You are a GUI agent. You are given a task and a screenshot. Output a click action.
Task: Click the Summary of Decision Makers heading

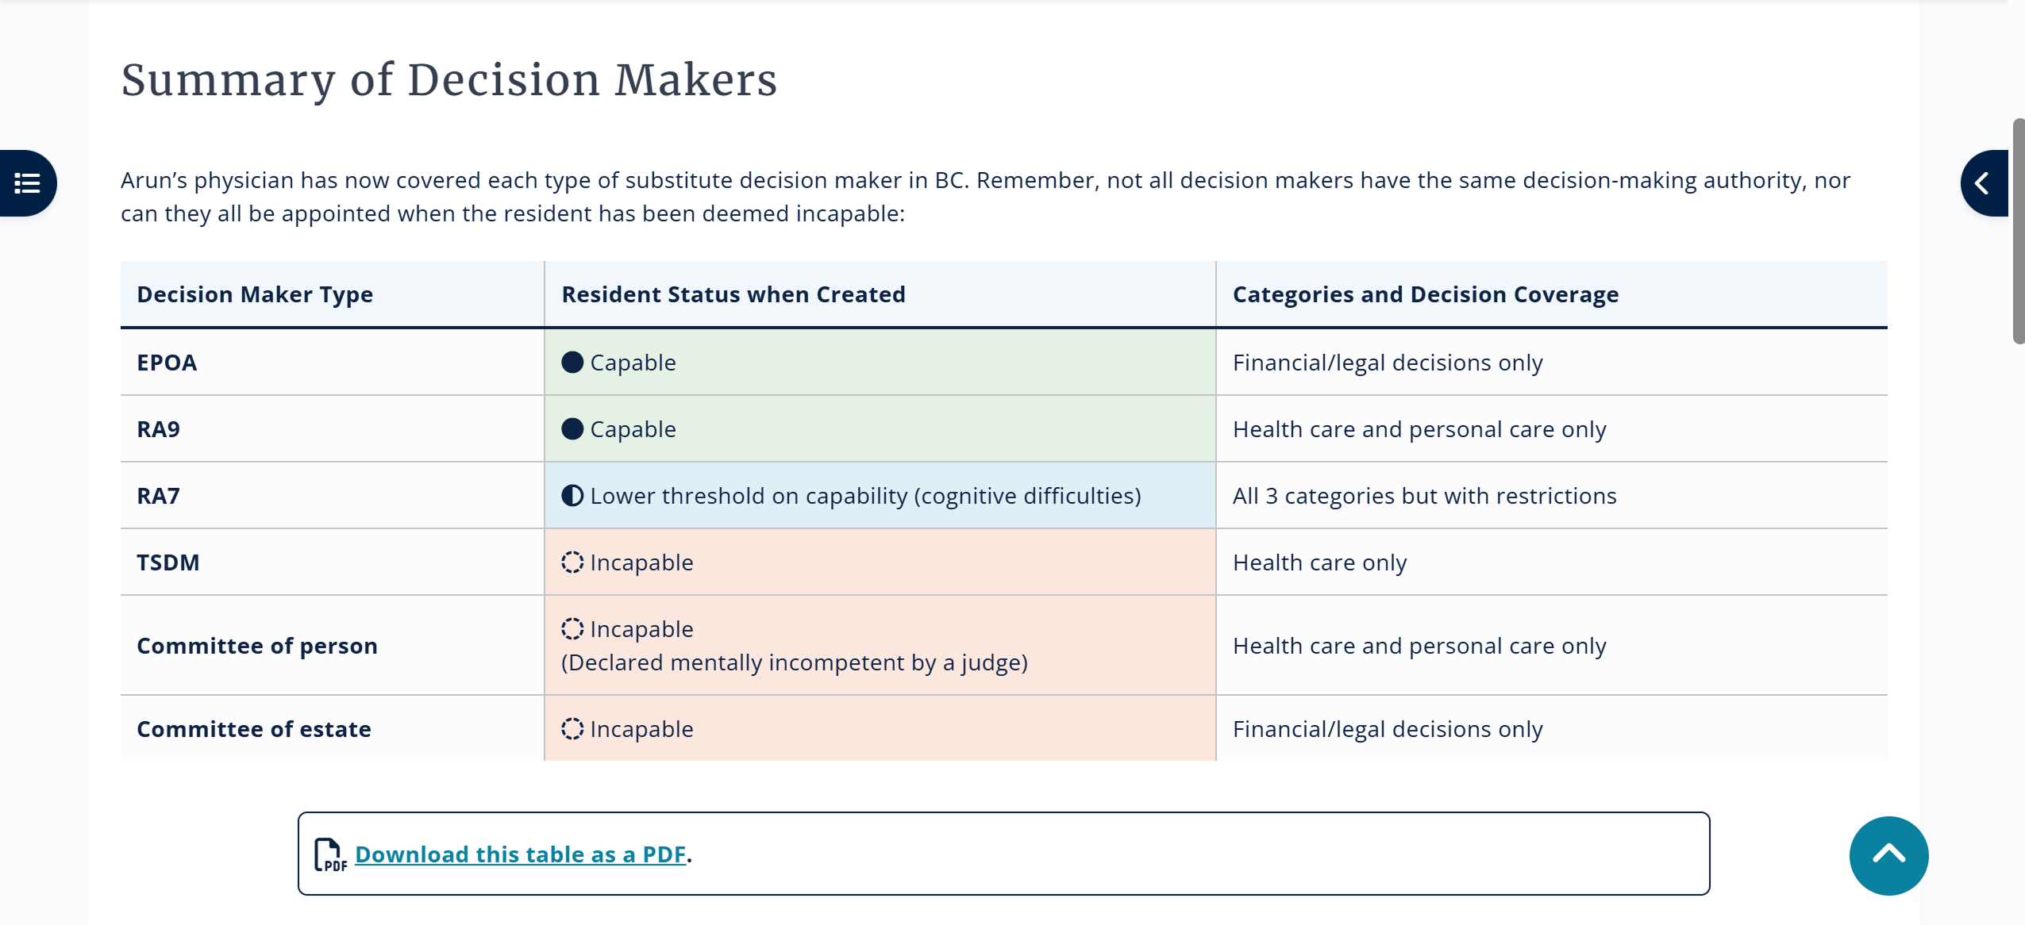coord(449,80)
